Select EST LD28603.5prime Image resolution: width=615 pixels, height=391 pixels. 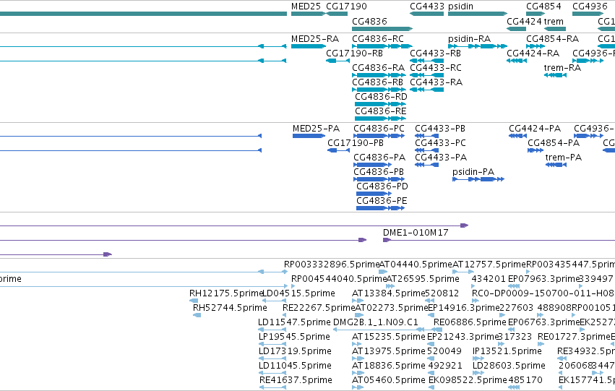[x=479, y=374]
